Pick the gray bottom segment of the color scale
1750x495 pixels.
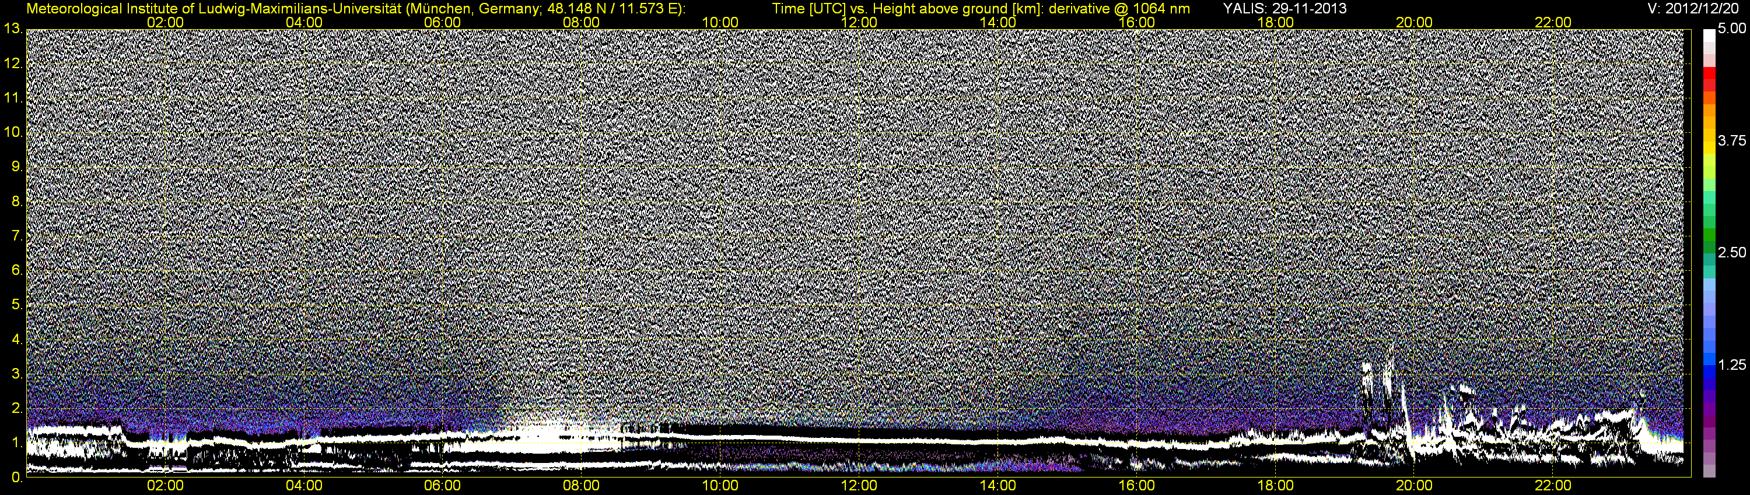click(1709, 471)
